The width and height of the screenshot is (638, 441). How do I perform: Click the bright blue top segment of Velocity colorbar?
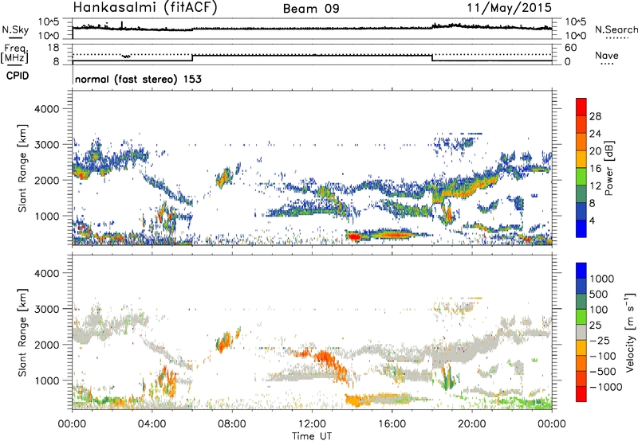tap(581, 271)
